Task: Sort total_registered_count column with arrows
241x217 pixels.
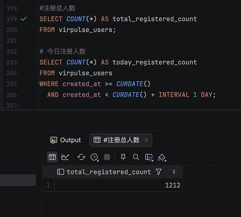Action: click(174, 172)
